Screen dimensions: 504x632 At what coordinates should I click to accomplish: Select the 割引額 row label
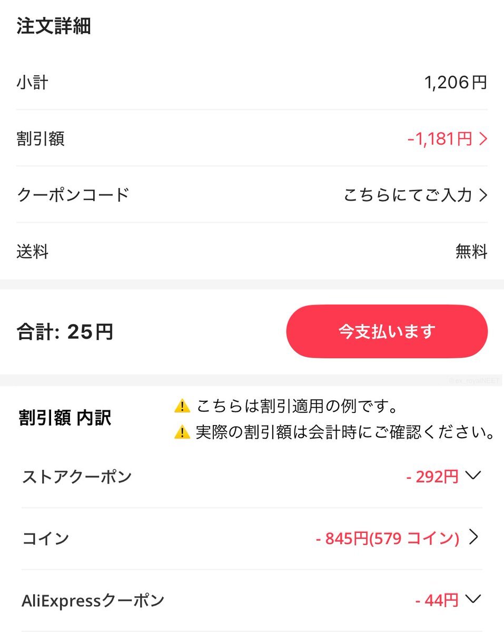pos(41,139)
